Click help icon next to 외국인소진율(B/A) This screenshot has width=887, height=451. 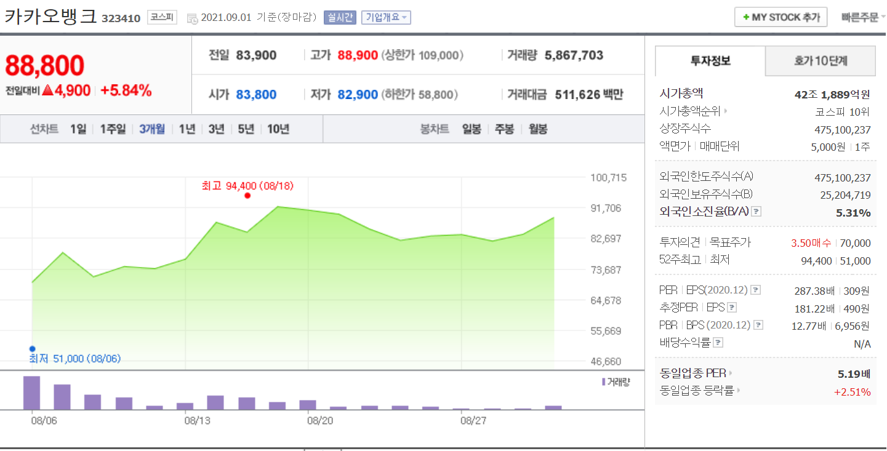coord(757,212)
